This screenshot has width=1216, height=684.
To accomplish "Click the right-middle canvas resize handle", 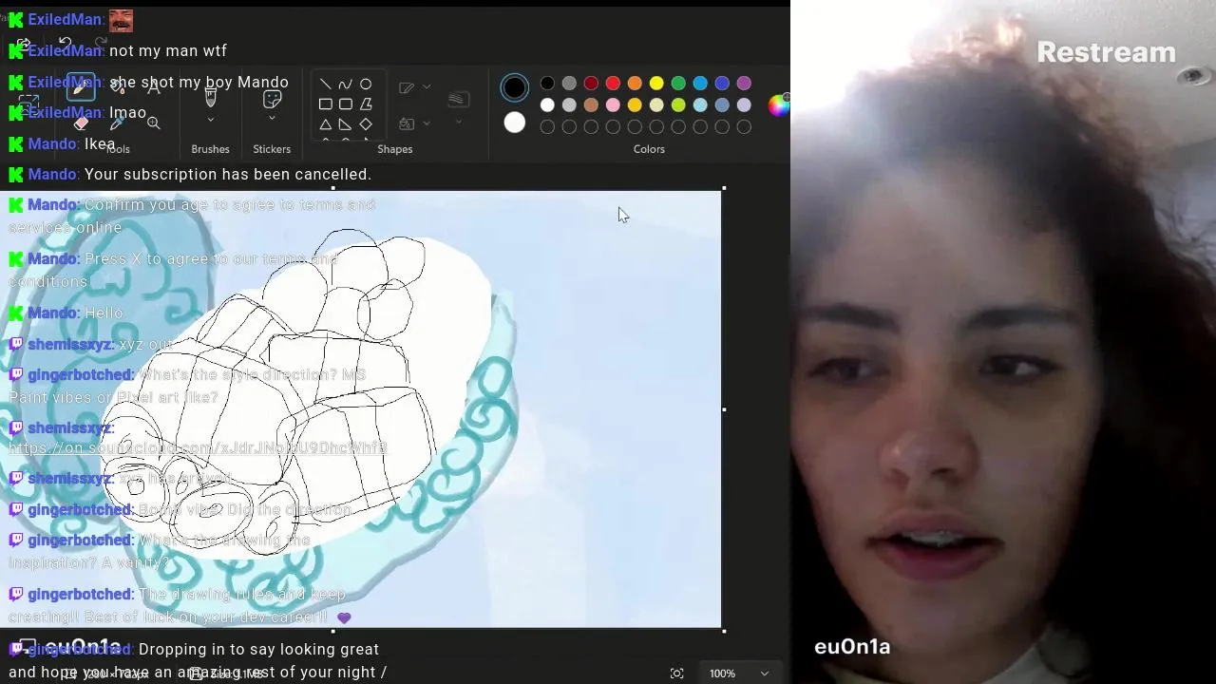I will coord(724,409).
